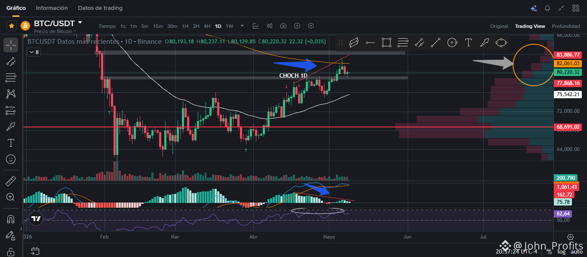Expand more timeframes dropdown arrow
The height and width of the screenshot is (257, 587).
coord(243,26)
